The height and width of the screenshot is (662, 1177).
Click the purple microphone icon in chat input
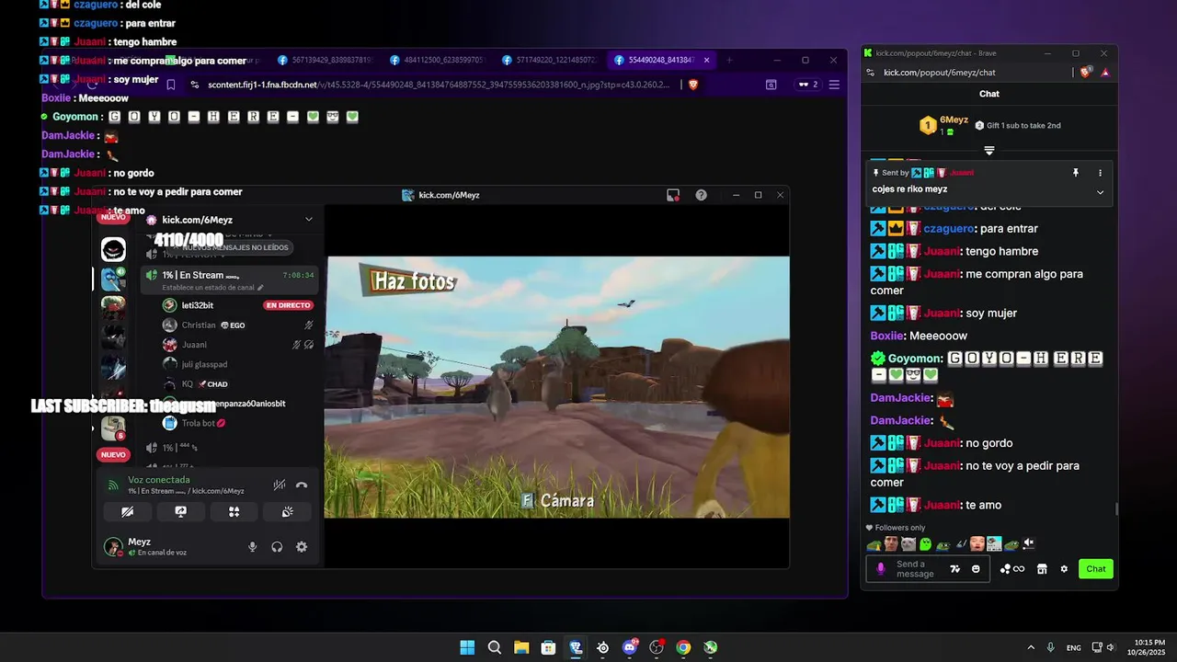[x=881, y=569]
